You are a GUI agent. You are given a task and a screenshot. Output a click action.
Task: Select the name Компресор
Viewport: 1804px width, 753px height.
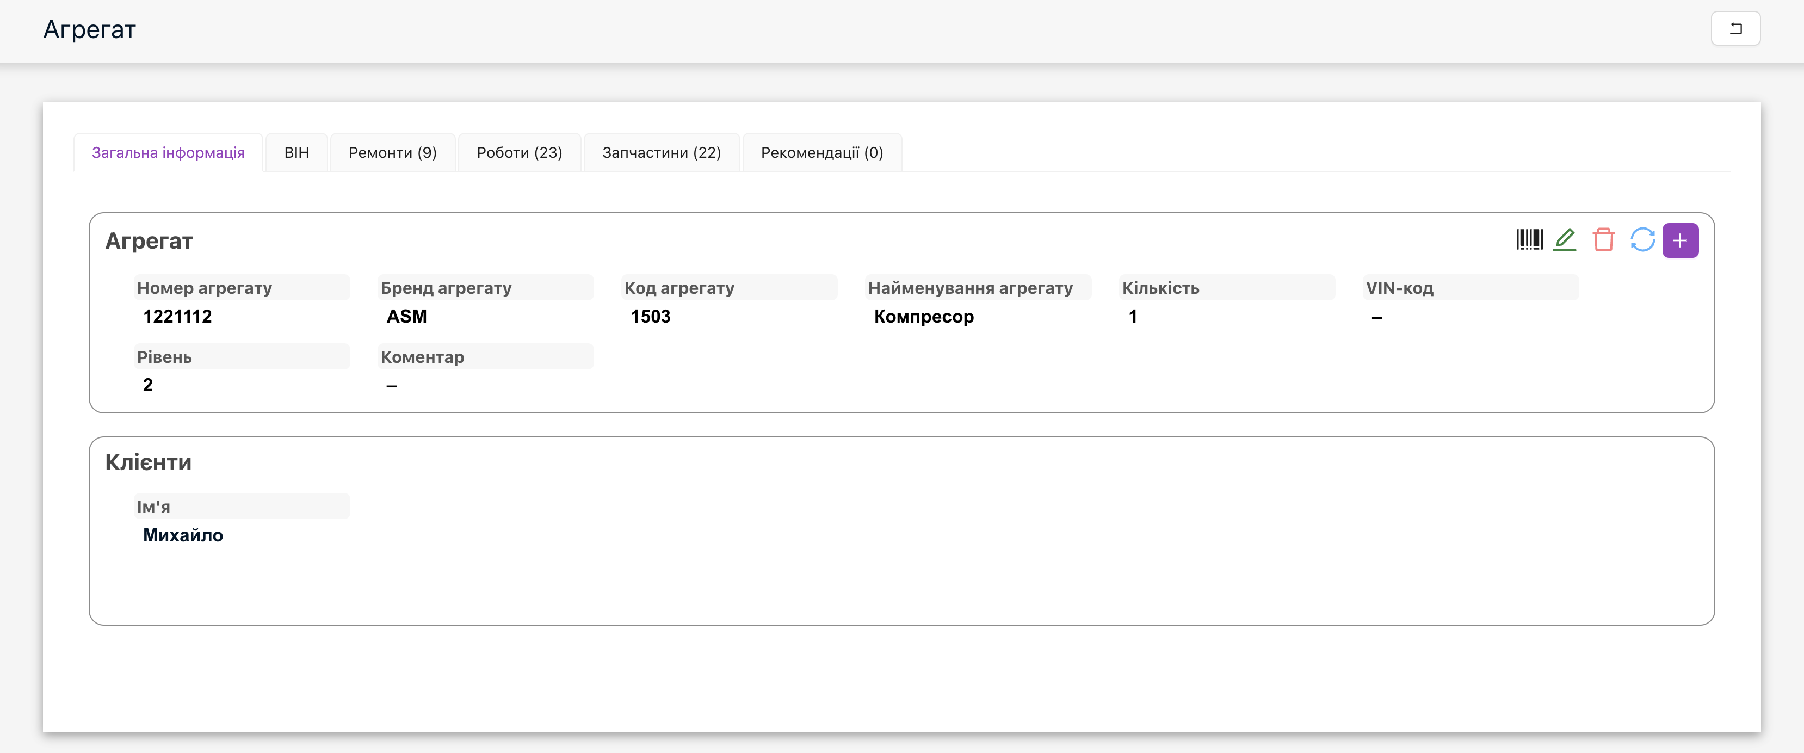tap(924, 317)
